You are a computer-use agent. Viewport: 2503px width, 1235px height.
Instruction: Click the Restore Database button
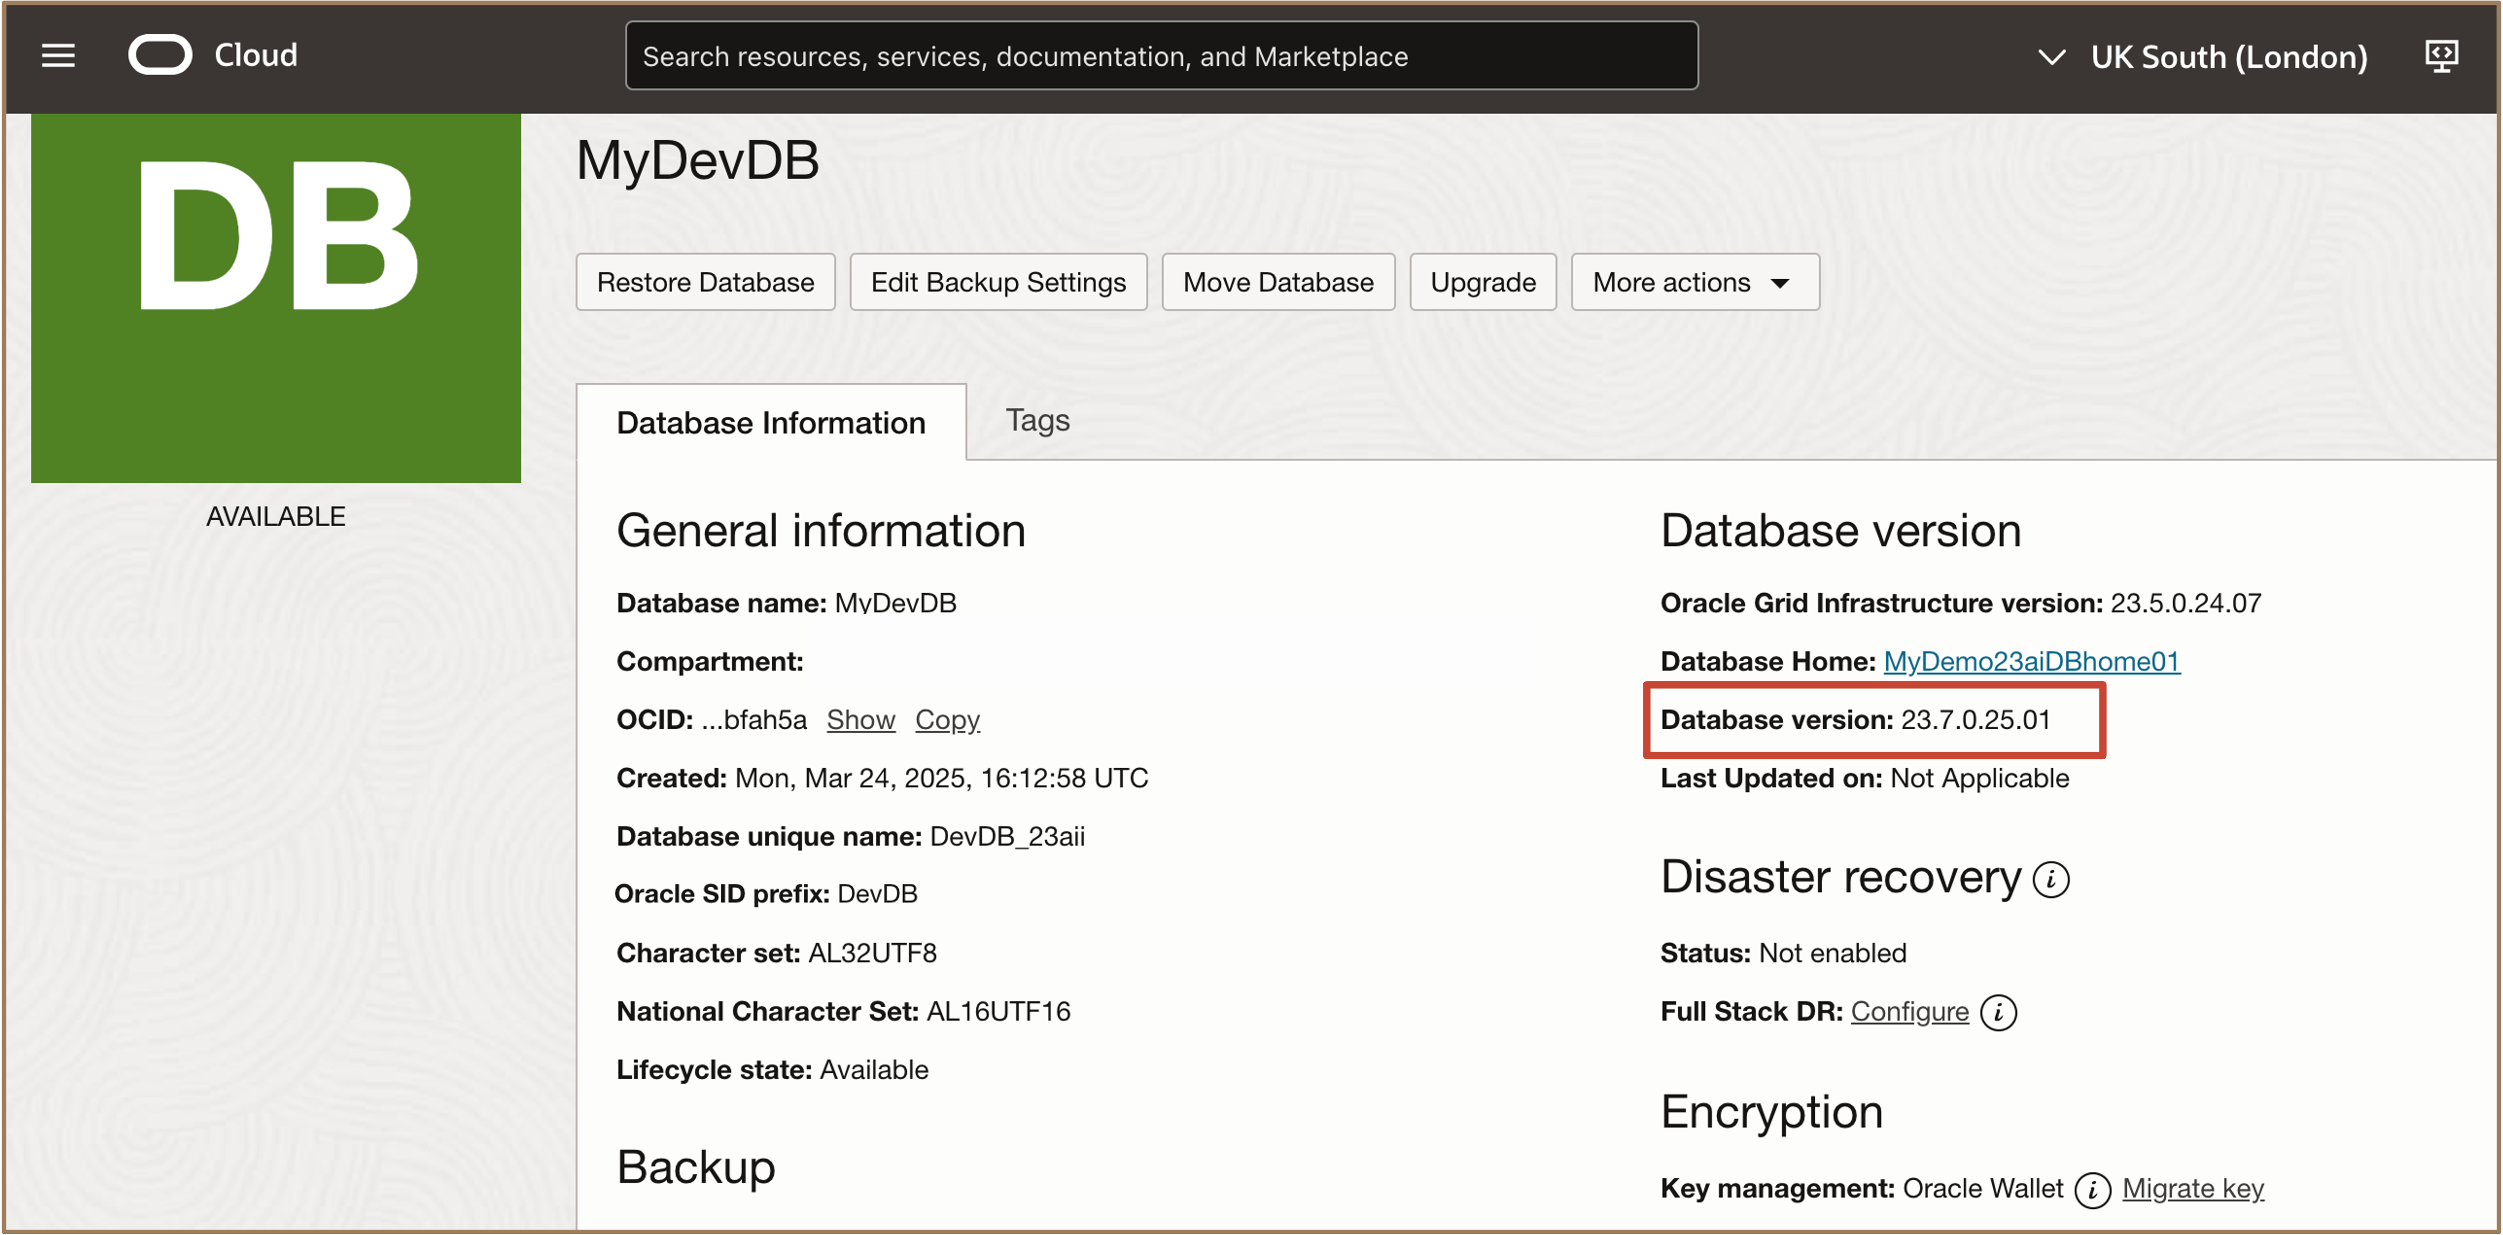pos(704,282)
